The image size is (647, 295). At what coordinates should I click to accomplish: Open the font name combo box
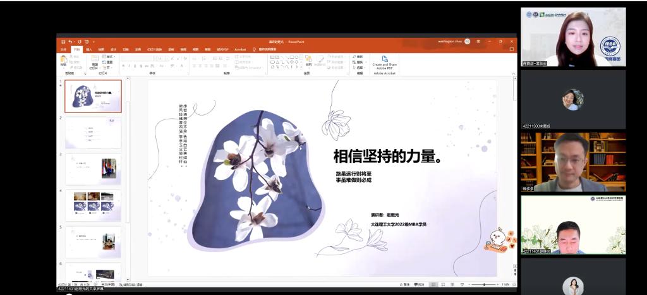(136, 57)
